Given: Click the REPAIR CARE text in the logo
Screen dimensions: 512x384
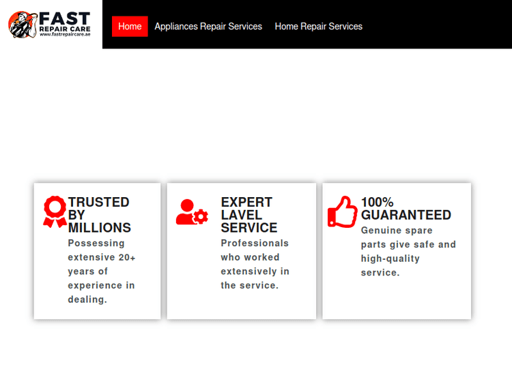Looking at the screenshot, I should pos(64,29).
